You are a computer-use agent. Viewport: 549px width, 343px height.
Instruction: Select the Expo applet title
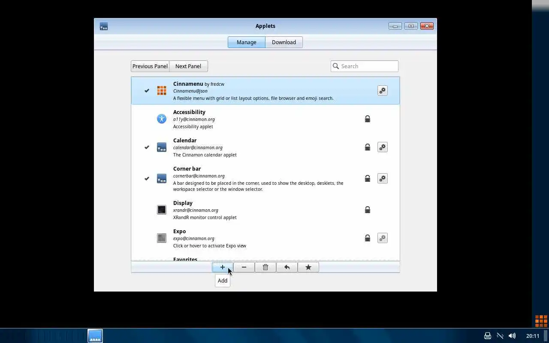[x=179, y=231]
